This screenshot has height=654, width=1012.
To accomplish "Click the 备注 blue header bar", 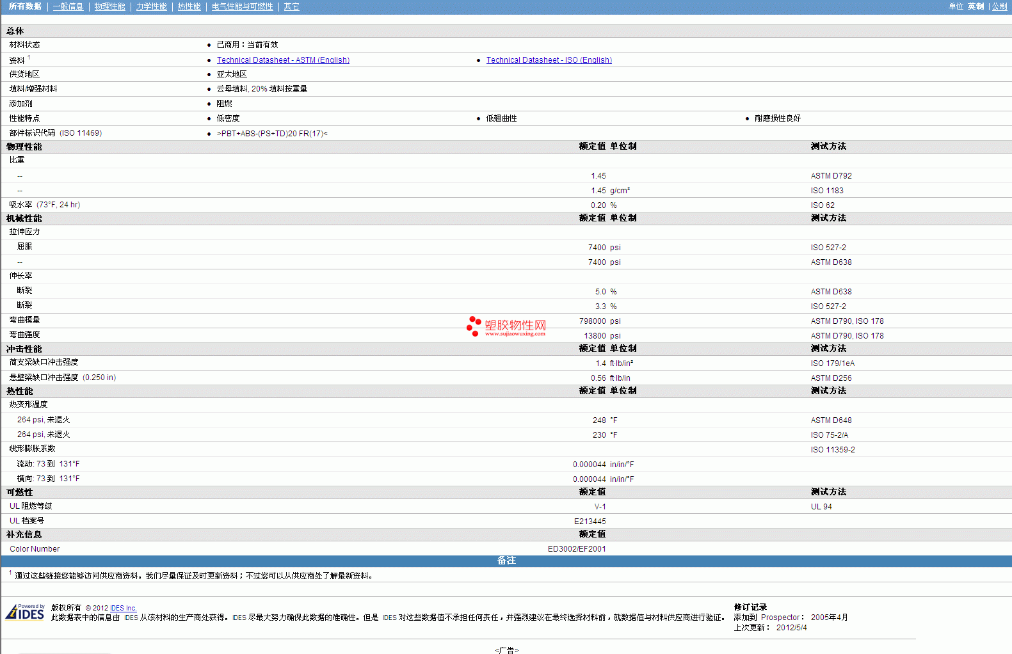I will pyautogui.click(x=506, y=561).
